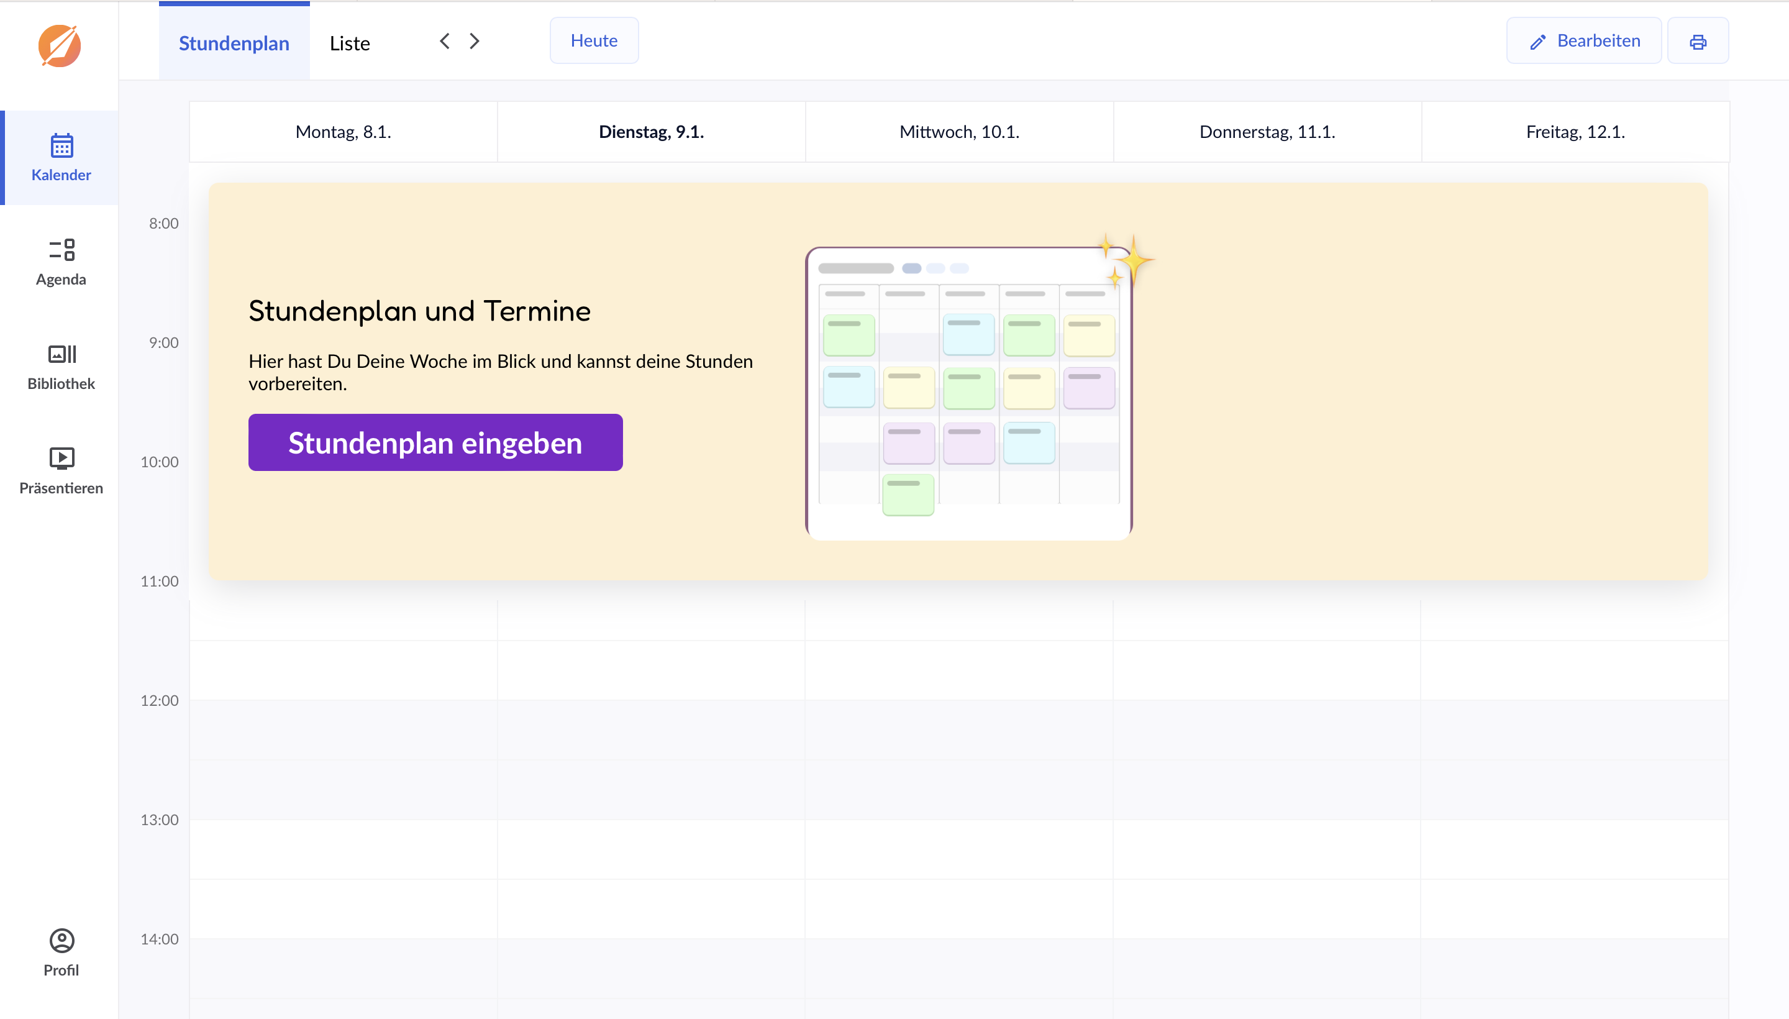Open the Kalender section in the sidebar
Viewport: 1789px width, 1019px height.
tap(60, 157)
